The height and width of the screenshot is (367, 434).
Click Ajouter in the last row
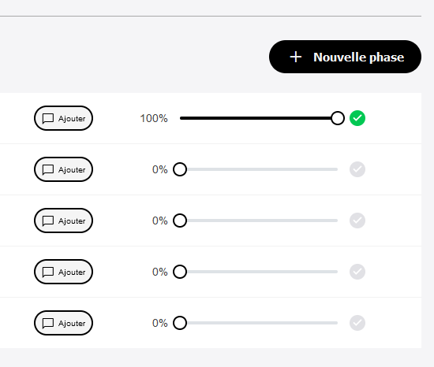(x=63, y=323)
